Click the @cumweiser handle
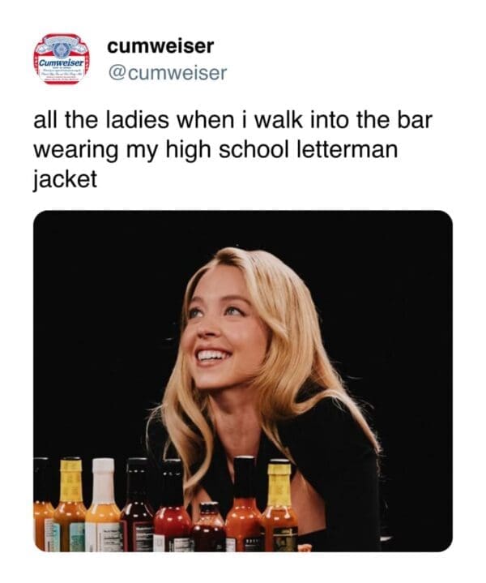The width and height of the screenshot is (486, 583). click(167, 74)
